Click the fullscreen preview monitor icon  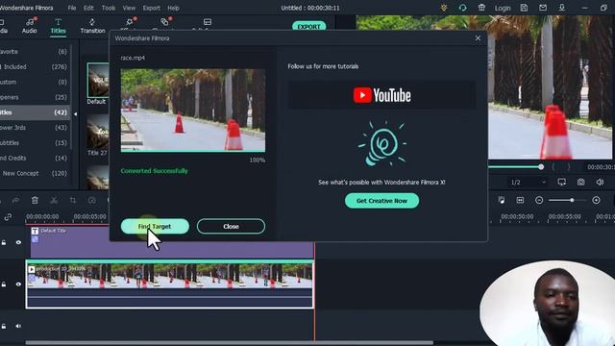561,182
